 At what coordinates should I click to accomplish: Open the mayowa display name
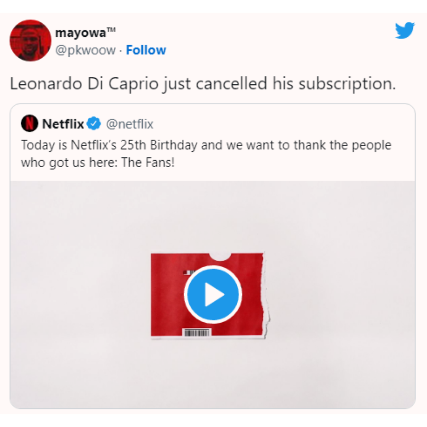(x=81, y=33)
